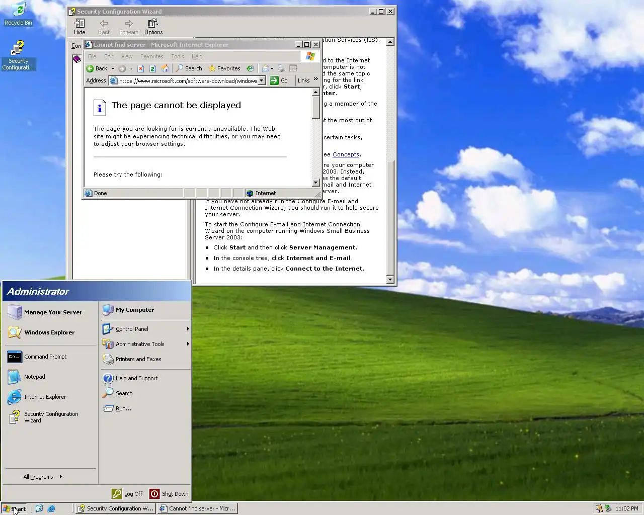Open Favorites star button in IE toolbar
The image size is (644, 515).
click(x=224, y=68)
